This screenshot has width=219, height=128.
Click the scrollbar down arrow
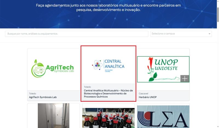point(217,126)
